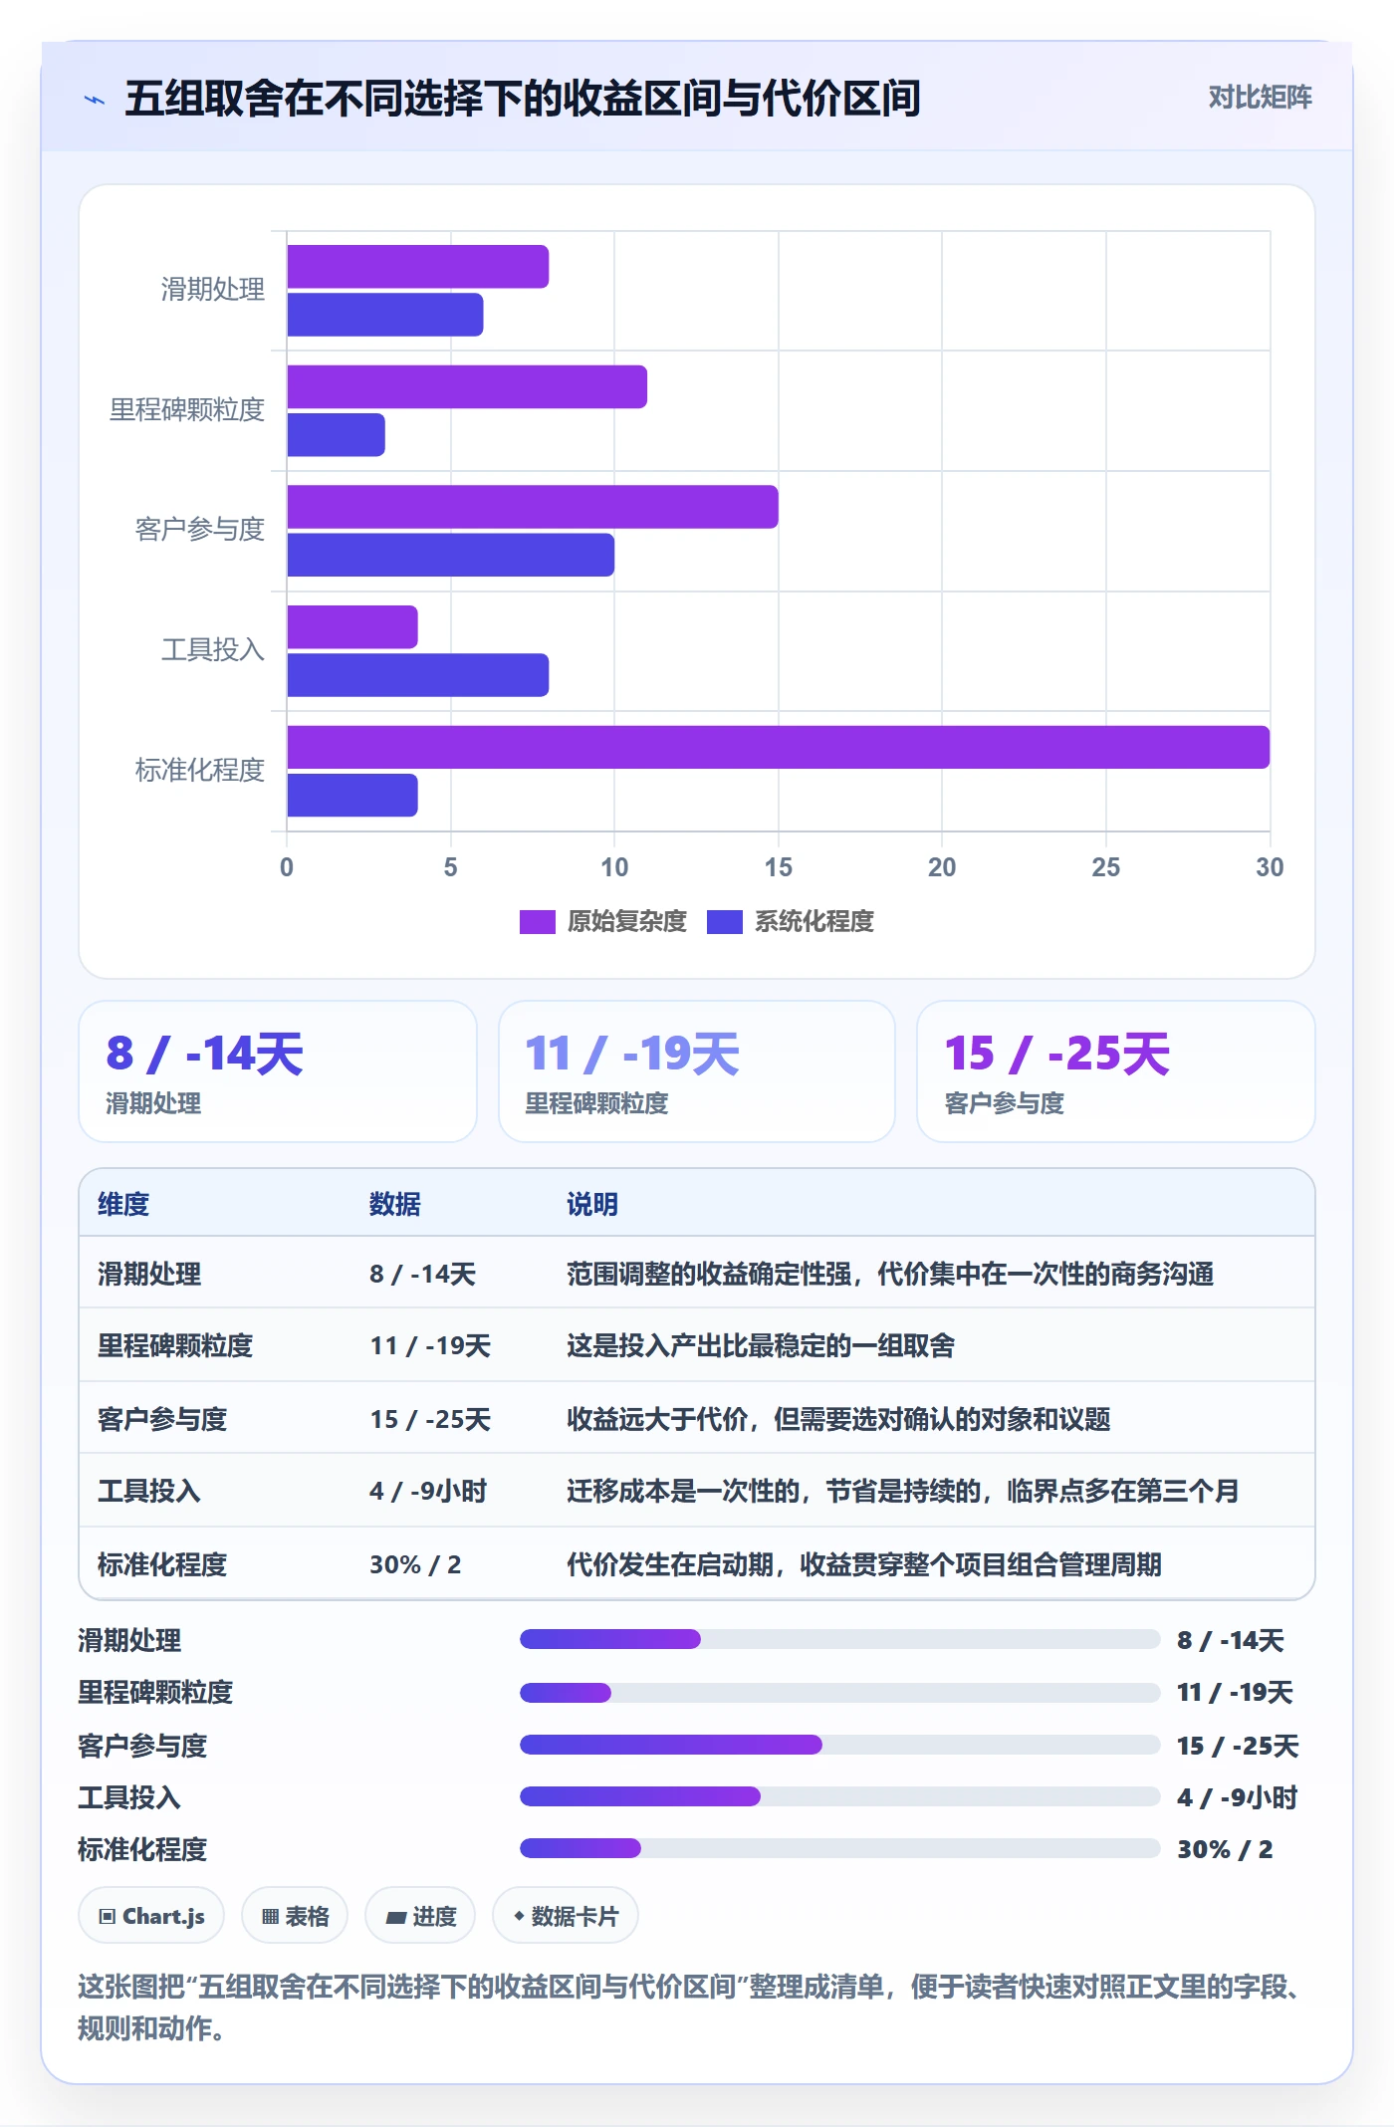1394x2127 pixels.
Task: Click the 五组取舍 chart title heading
Action: click(523, 99)
